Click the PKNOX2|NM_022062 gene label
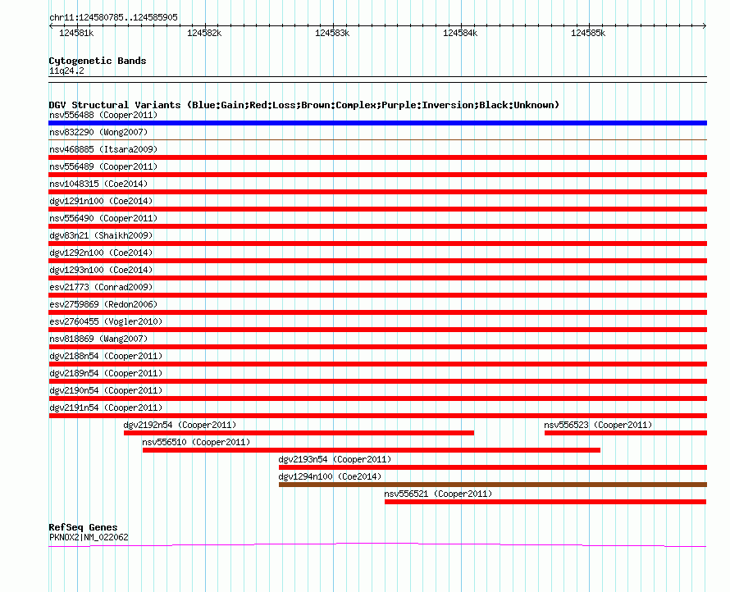This screenshot has width=730, height=592. point(89,537)
